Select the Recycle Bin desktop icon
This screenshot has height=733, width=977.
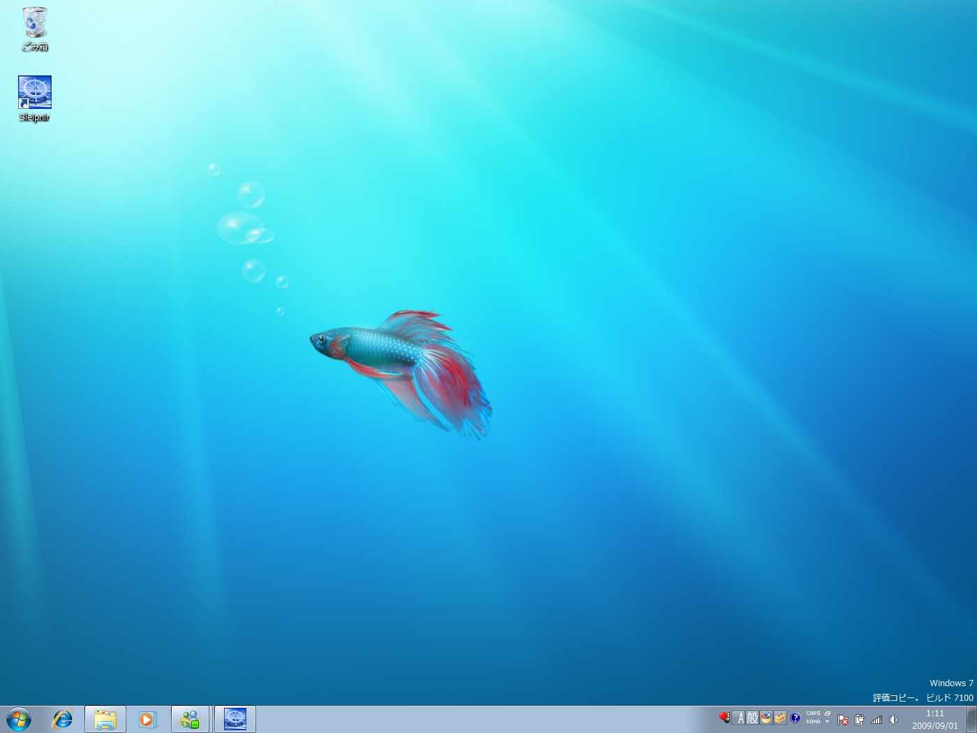click(35, 29)
